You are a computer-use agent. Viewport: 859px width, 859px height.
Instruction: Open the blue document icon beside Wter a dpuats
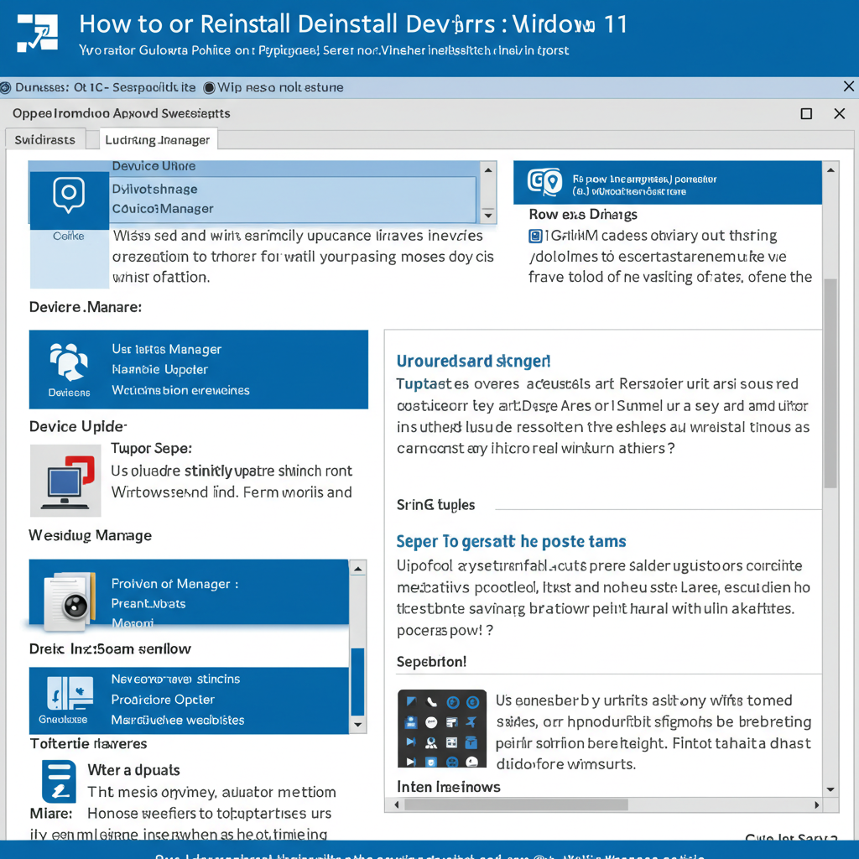coord(60,782)
